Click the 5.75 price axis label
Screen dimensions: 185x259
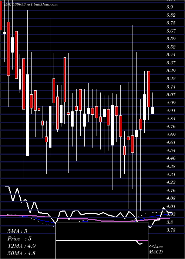[171, 23]
